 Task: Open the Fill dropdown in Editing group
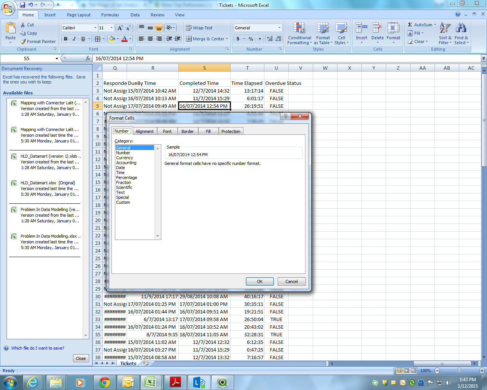coord(416,33)
